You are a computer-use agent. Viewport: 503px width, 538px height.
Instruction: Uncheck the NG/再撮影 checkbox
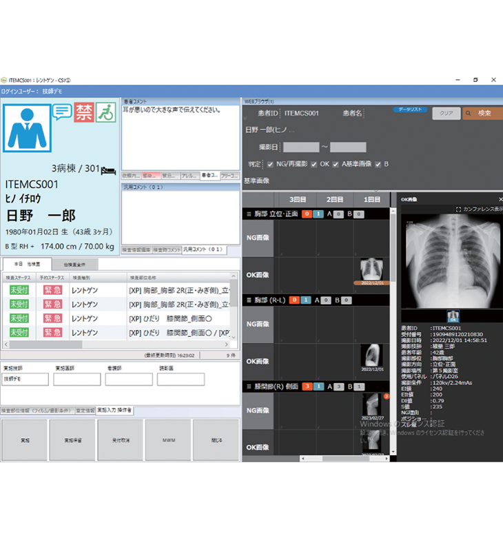[270, 165]
